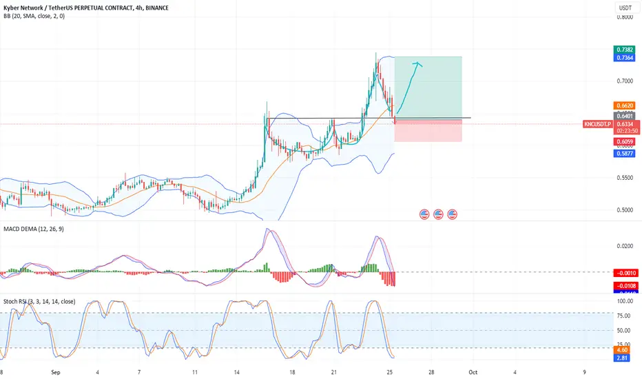Select the gray horizontal line at 0.6401
The image size is (642, 379).
pyautogui.click(x=369, y=118)
